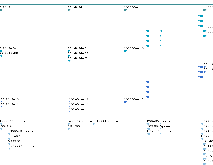Select EST IP09486.5prime label
This screenshot has width=213, height=165.
pyautogui.click(x=158, y=121)
